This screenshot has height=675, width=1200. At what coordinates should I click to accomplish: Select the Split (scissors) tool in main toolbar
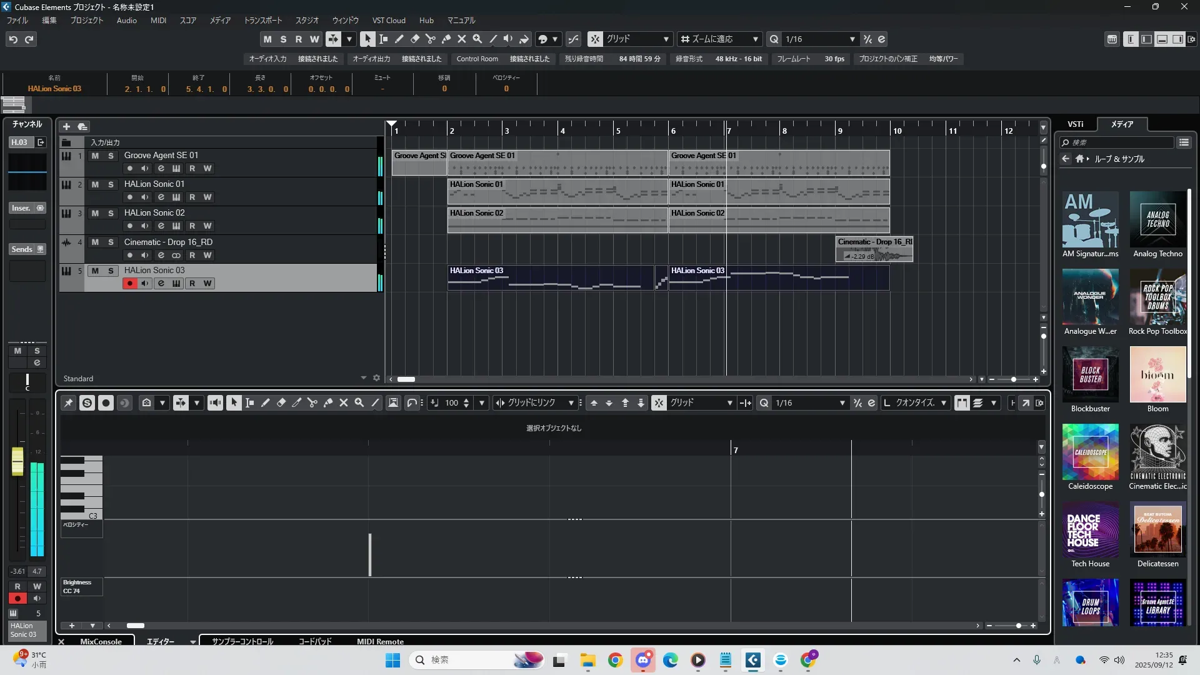click(x=431, y=39)
